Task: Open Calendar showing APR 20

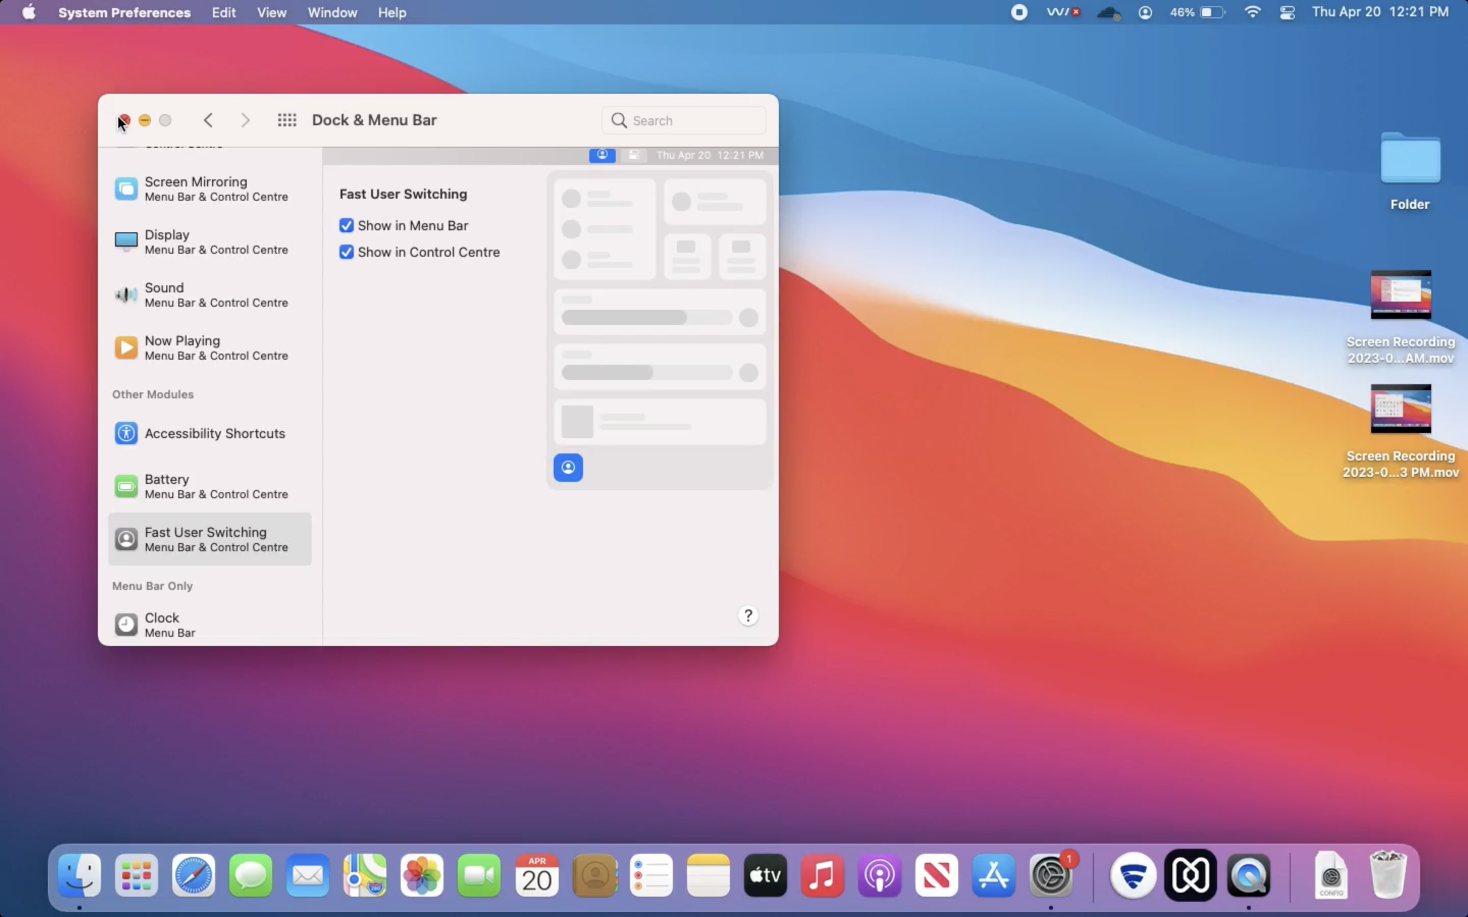Action: point(536,875)
